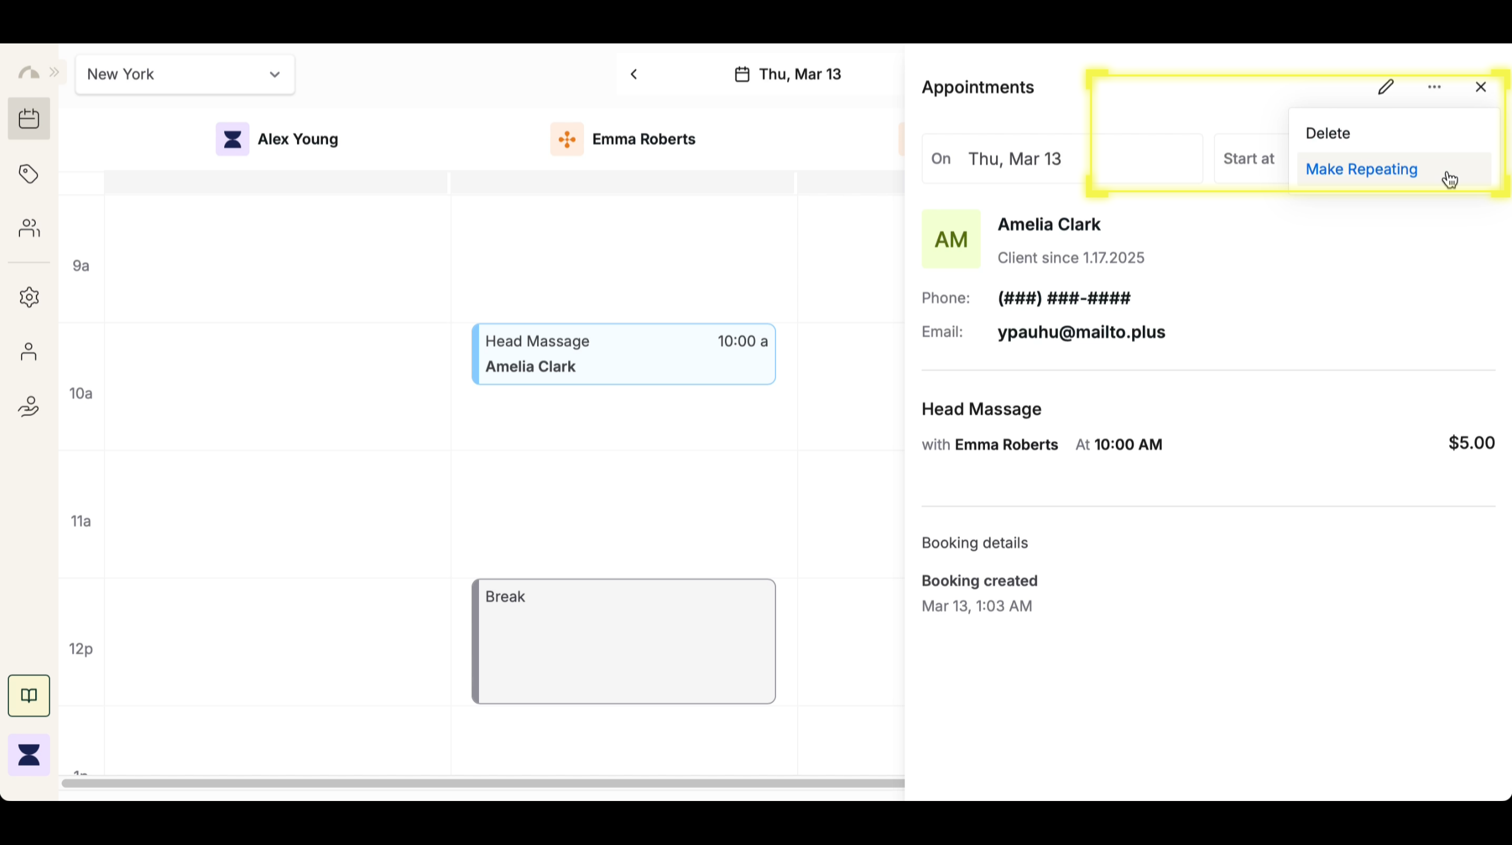This screenshot has width=1512, height=845.
Task: Open the calendar icon in sidebar
Action: (29, 119)
